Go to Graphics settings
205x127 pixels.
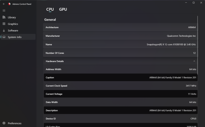[13, 24]
